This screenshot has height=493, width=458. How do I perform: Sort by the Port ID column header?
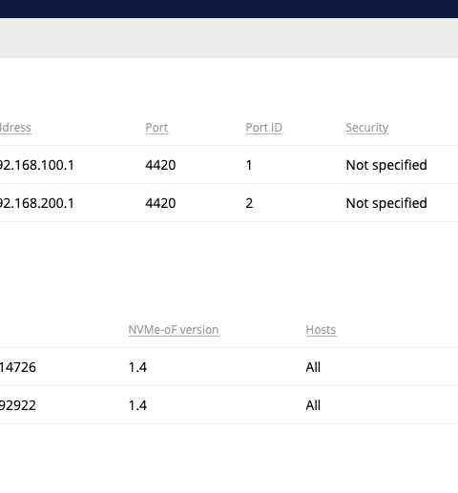(264, 128)
